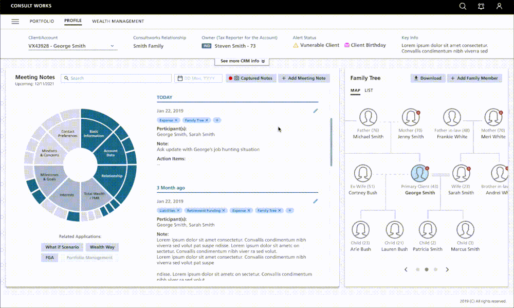The image size is (514, 308).
Task: Select Lauren Bush child avatar
Action: tap(395, 230)
